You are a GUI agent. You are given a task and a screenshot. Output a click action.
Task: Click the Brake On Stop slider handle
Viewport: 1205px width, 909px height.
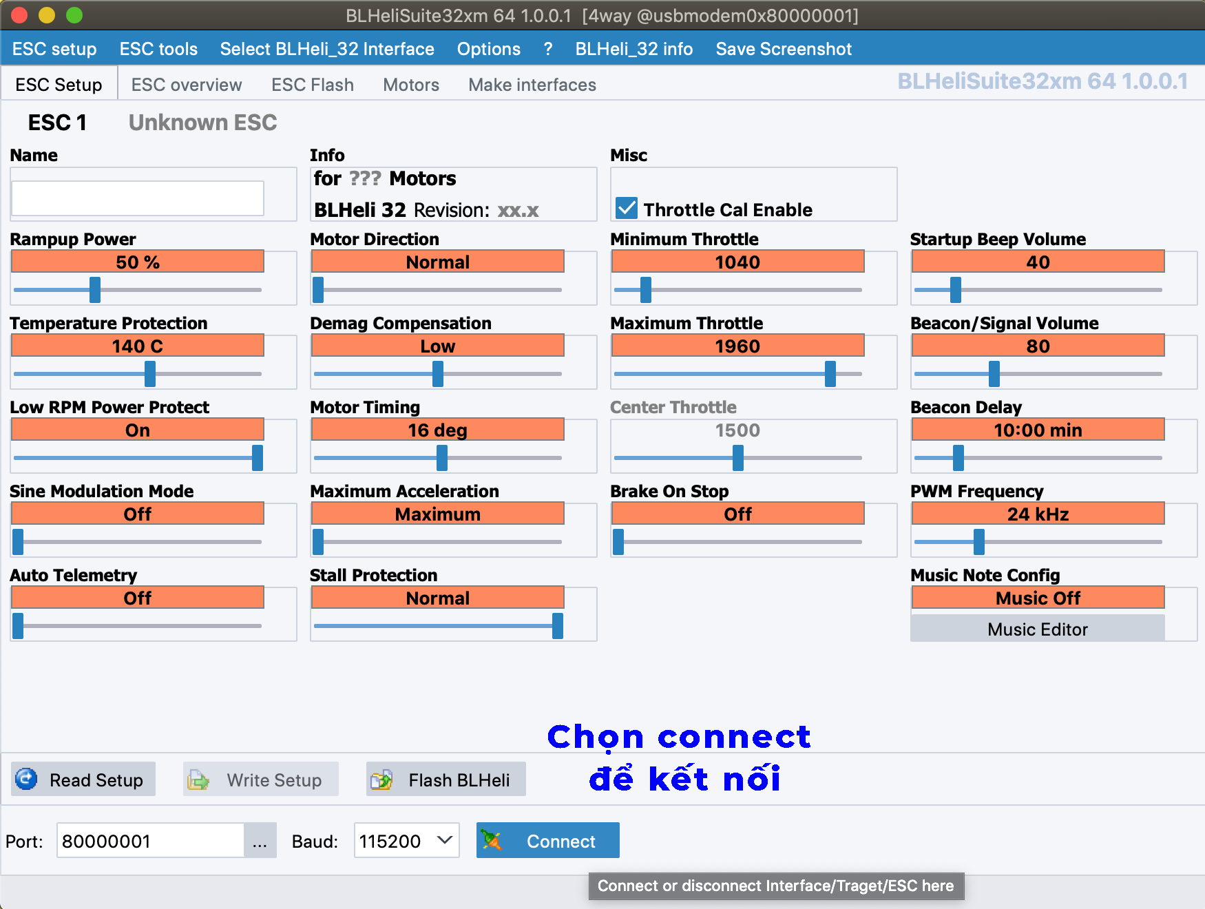[618, 542]
